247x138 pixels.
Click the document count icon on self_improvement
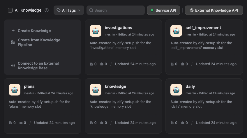172,64
